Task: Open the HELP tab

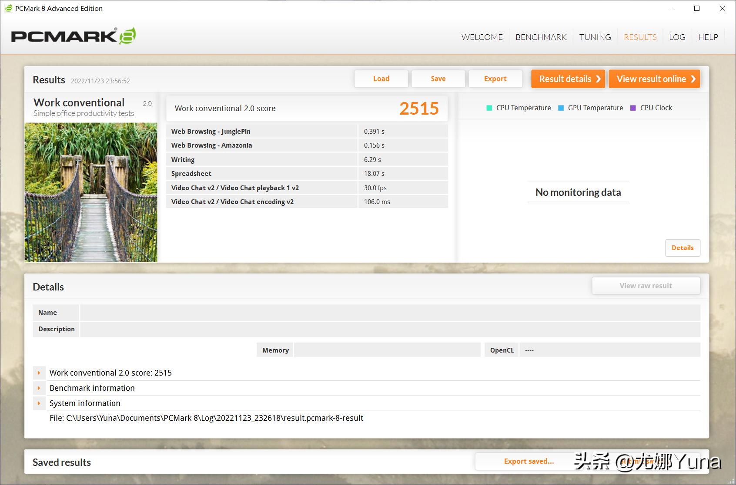Action: tap(708, 37)
